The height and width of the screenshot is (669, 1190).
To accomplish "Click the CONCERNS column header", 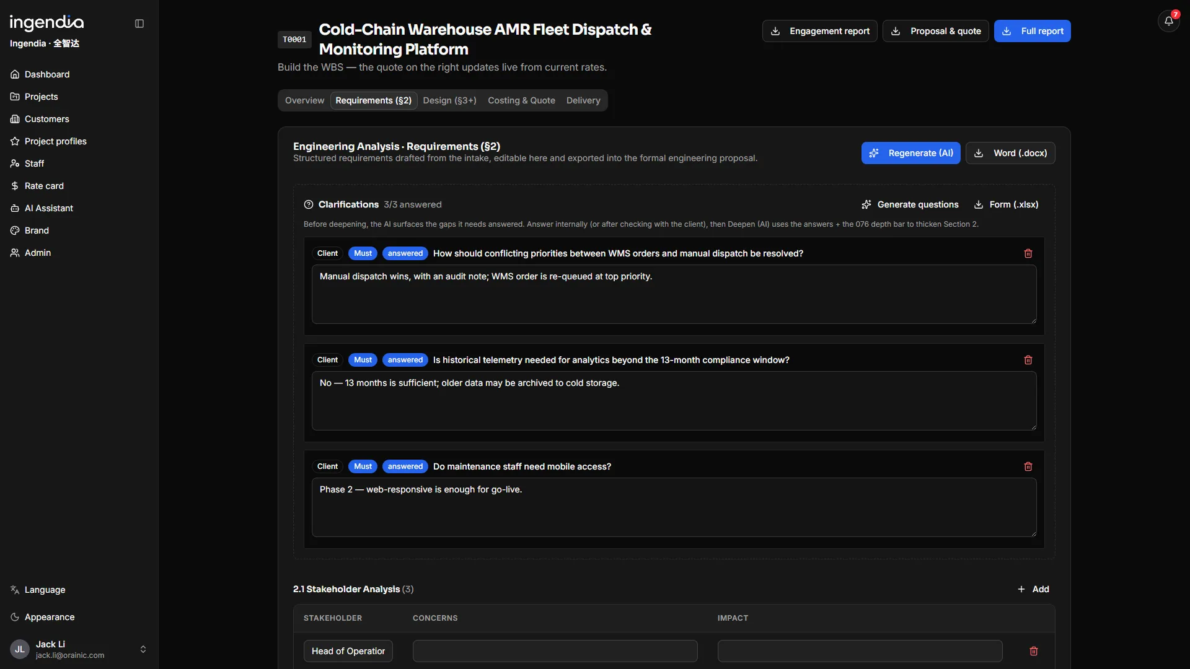I will (435, 618).
